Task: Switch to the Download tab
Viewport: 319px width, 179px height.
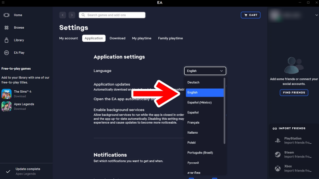Action: (117, 38)
